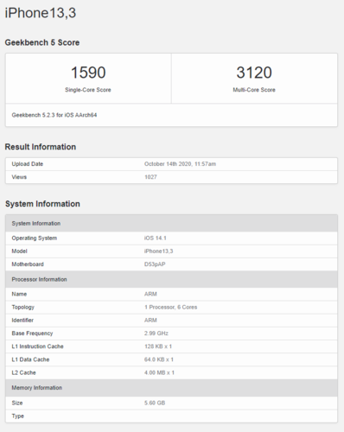Click the gray System Information table header
This screenshot has height=432, width=344.
tap(171, 224)
